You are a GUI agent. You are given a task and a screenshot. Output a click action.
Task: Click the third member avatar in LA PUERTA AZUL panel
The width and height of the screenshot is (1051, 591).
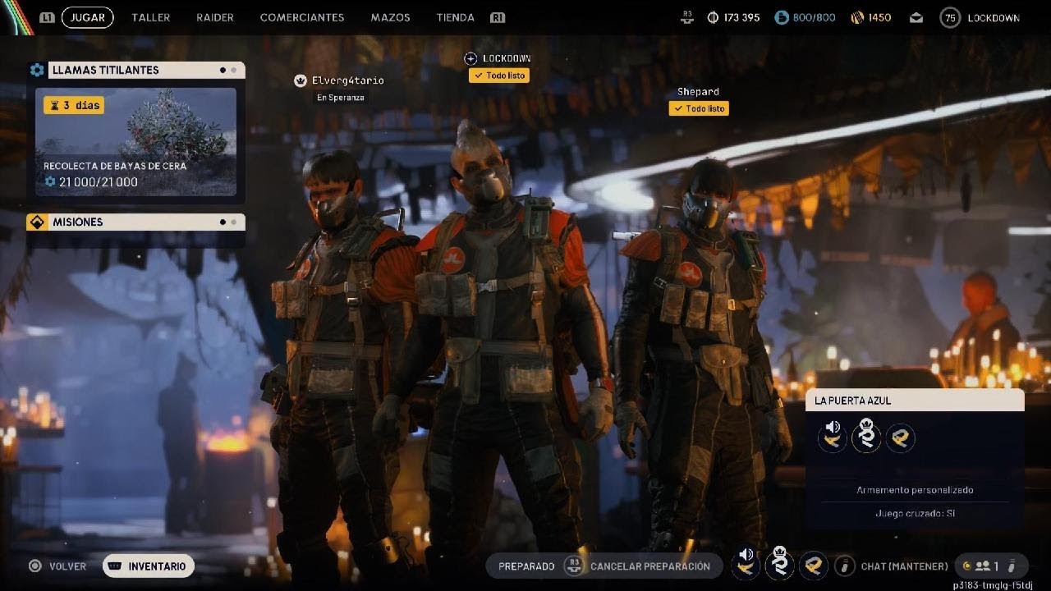[901, 438]
